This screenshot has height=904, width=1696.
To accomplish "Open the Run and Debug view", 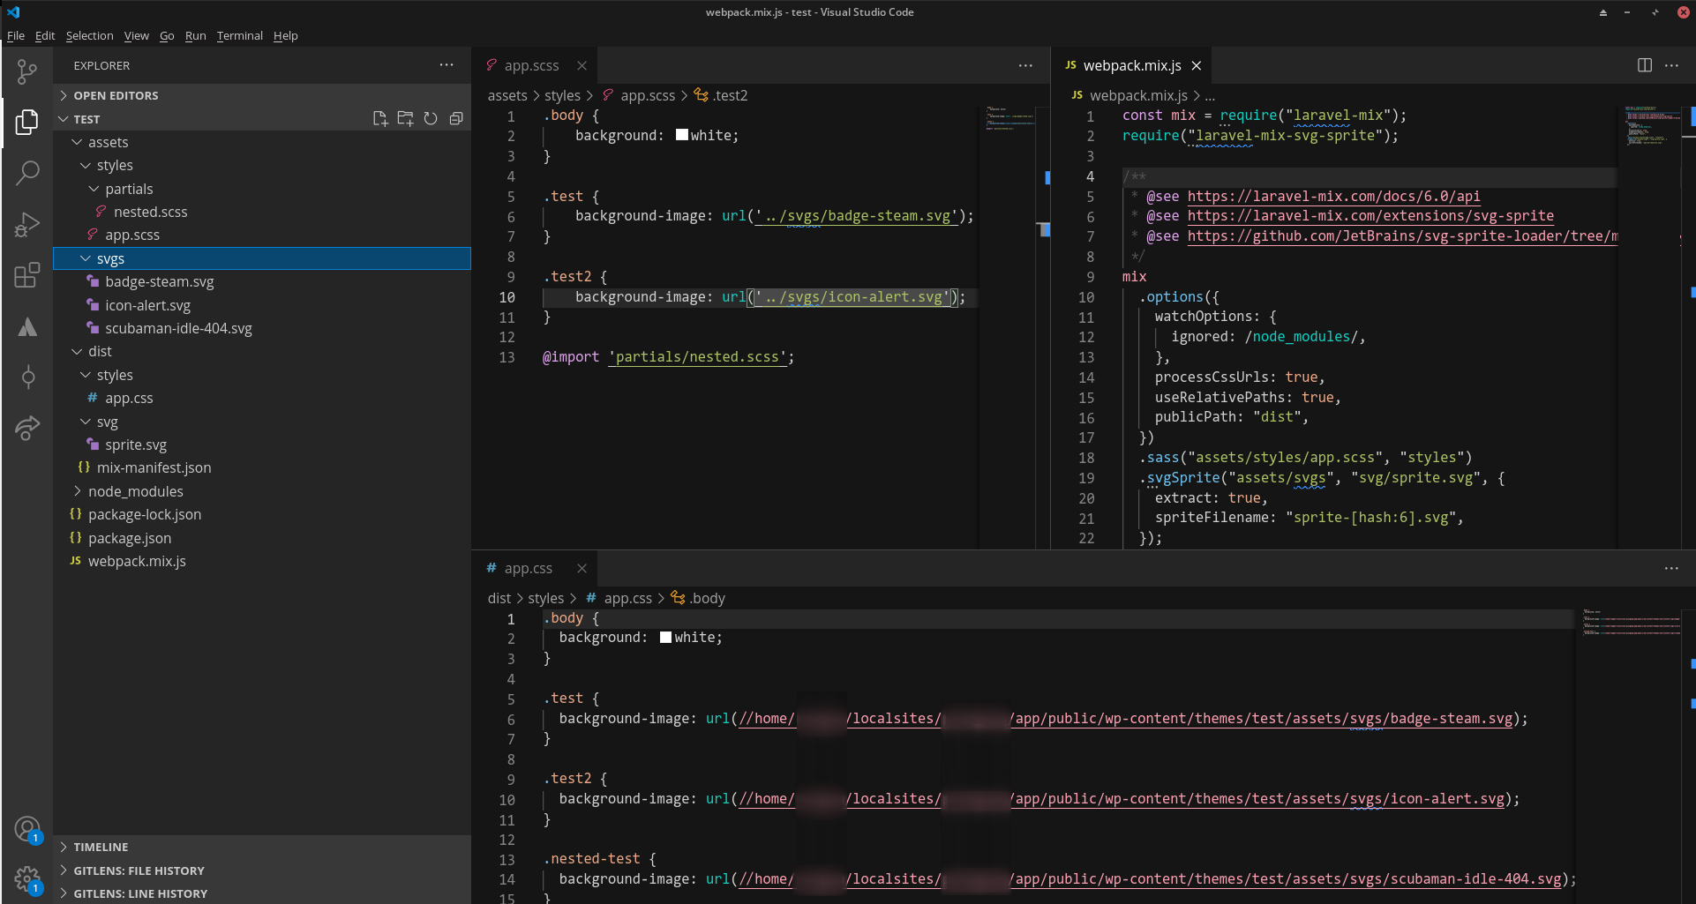I will coord(27,224).
